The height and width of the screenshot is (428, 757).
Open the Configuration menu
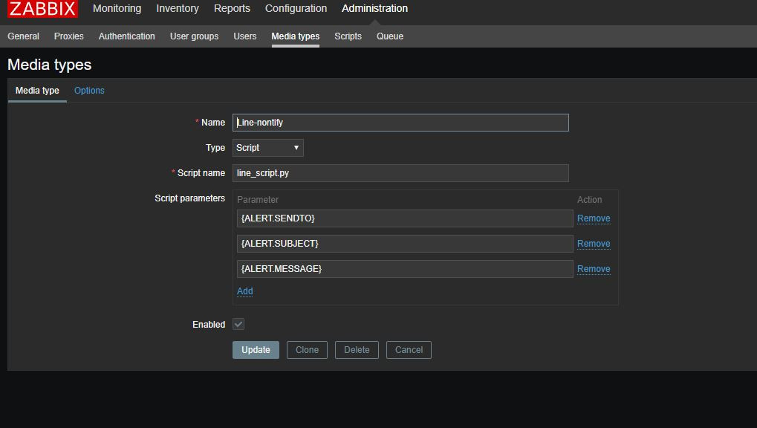[x=296, y=9]
